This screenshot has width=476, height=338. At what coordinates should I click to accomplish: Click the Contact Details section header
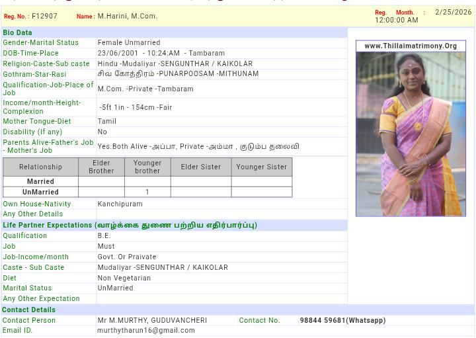click(29, 310)
